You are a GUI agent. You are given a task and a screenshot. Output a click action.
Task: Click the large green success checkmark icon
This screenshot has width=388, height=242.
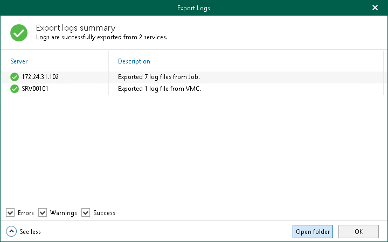[x=19, y=33]
